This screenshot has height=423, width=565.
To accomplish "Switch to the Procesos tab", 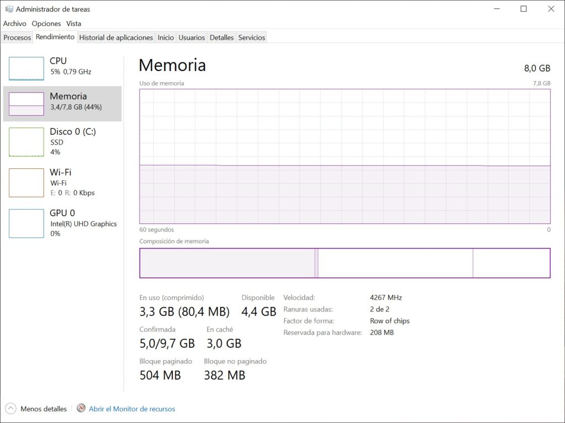I will click(x=17, y=37).
